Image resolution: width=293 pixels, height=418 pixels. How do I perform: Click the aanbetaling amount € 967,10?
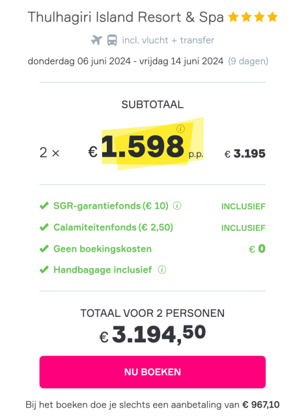(x=261, y=405)
